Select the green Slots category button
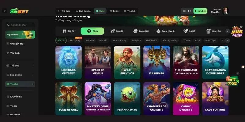Viewport: 245px width, 122px height. pyautogui.click(x=92, y=31)
